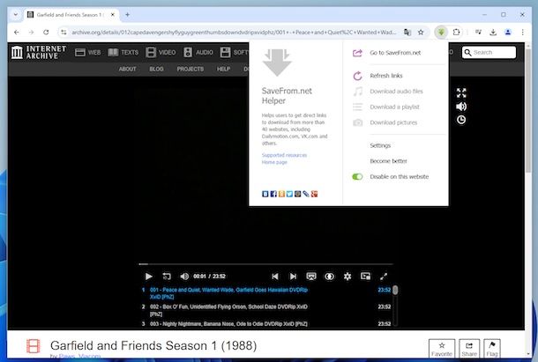Select playlist item 001 - Peace and Quiet
The image size is (538, 362).
228,293
